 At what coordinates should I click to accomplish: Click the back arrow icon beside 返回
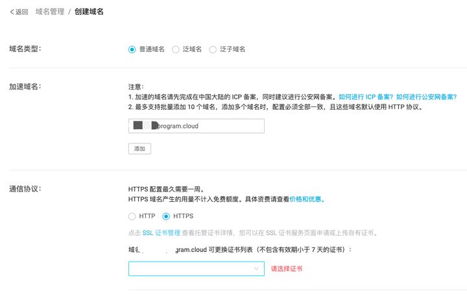pos(12,12)
